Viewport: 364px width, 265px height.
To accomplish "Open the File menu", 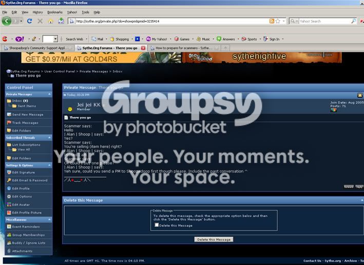I will pos(5,12).
